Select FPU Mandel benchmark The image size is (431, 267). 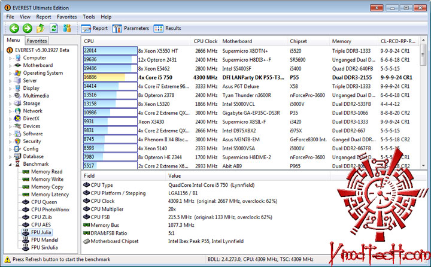pos(45,240)
